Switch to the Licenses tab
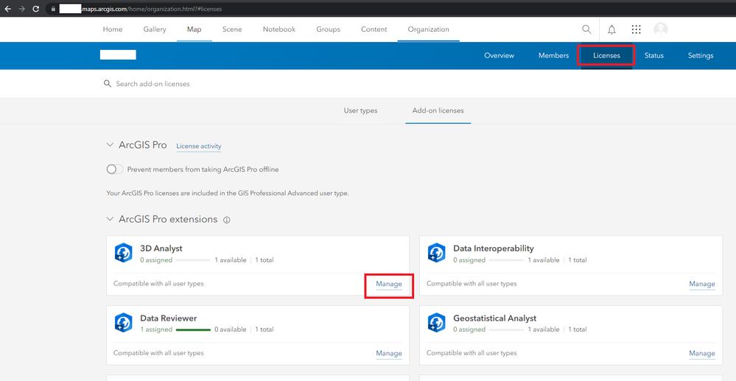736x381 pixels. click(x=606, y=55)
